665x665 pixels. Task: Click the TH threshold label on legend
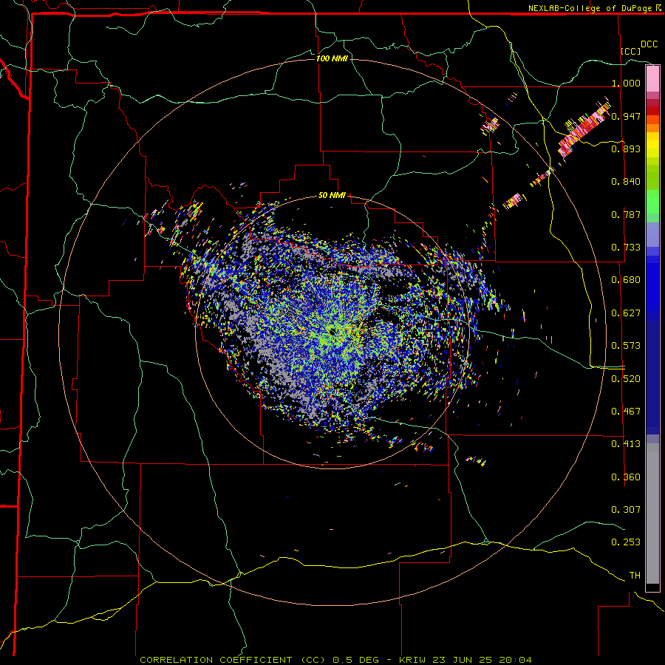635,576
